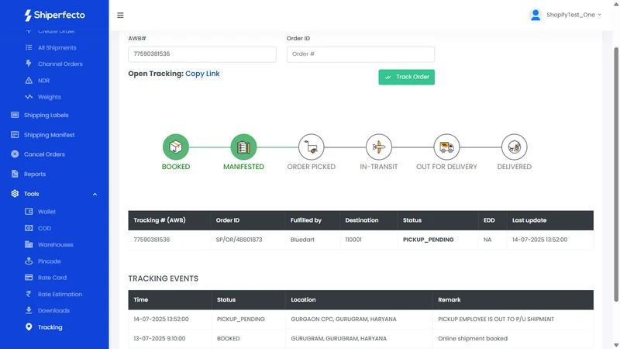Open Weights menu item

(x=50, y=96)
